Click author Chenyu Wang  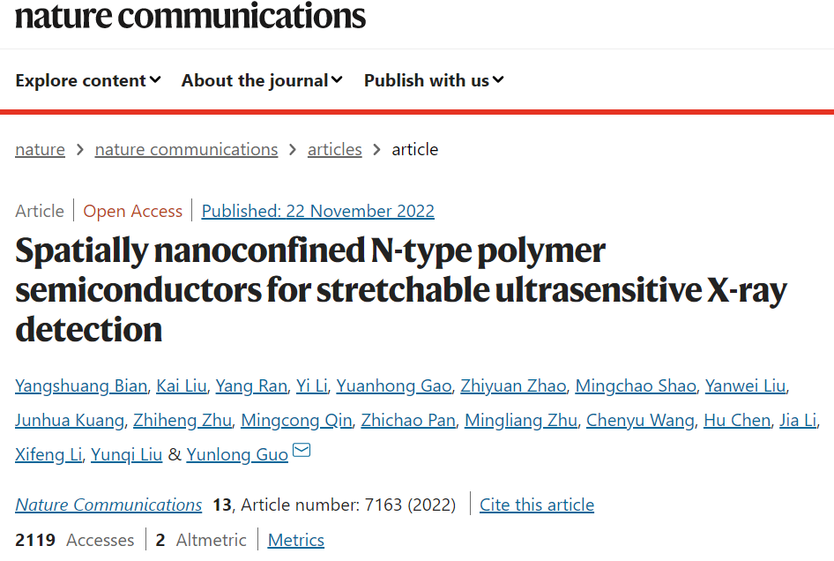[640, 421]
